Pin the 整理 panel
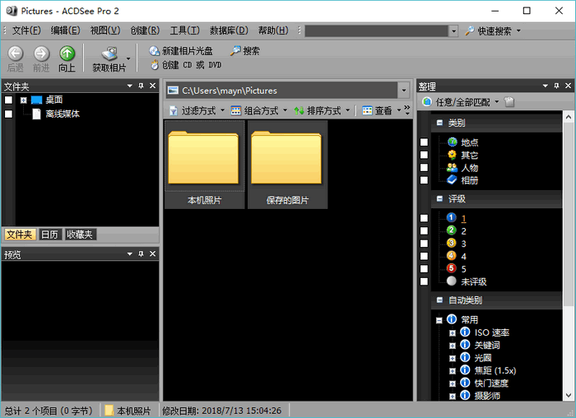Image resolution: width=576 pixels, height=418 pixels. pyautogui.click(x=556, y=86)
